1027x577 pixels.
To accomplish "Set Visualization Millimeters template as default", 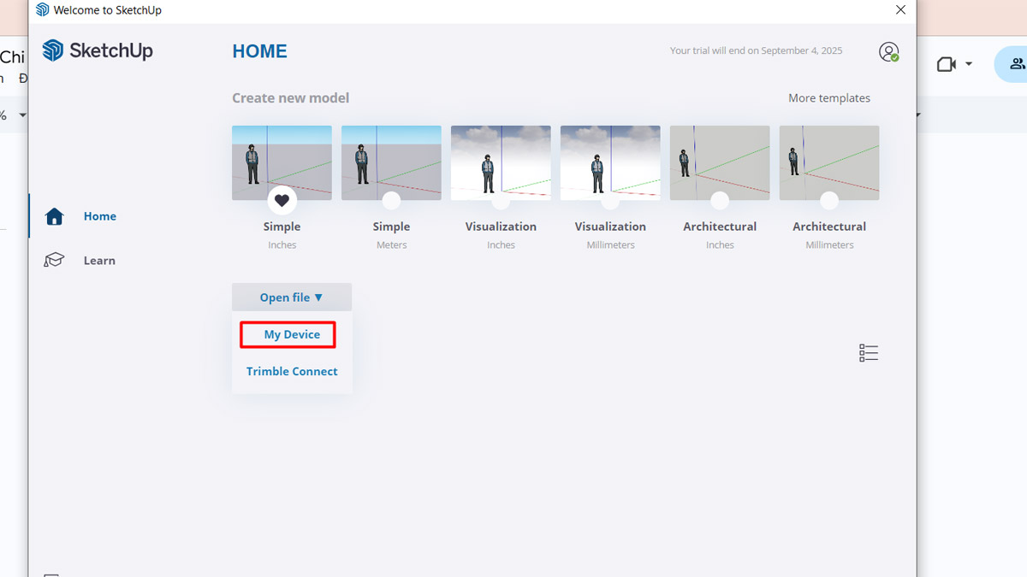I will coord(611,202).
